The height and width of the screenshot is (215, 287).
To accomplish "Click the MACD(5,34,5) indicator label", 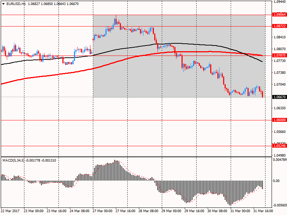I will point(13,160).
